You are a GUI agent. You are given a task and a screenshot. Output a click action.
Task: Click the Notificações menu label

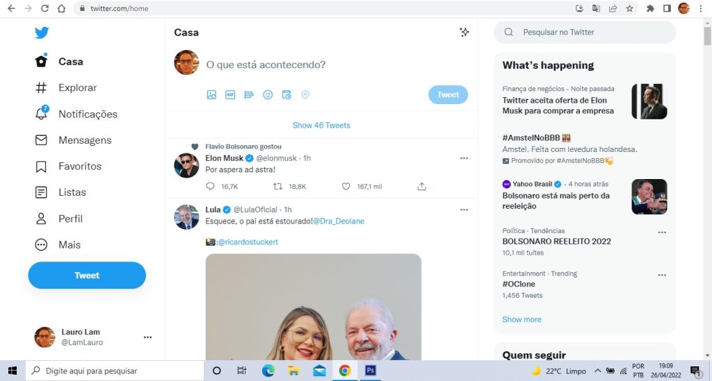(x=88, y=115)
